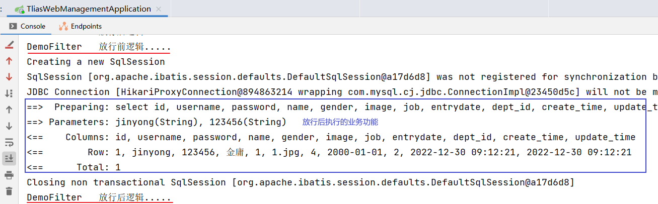Switch to the Console tab
The width and height of the screenshot is (658, 204).
[28, 26]
